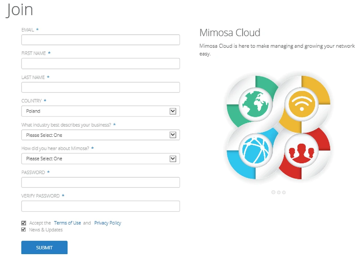
Task: Select the second carousel dot indicator
Action: tap(279, 192)
